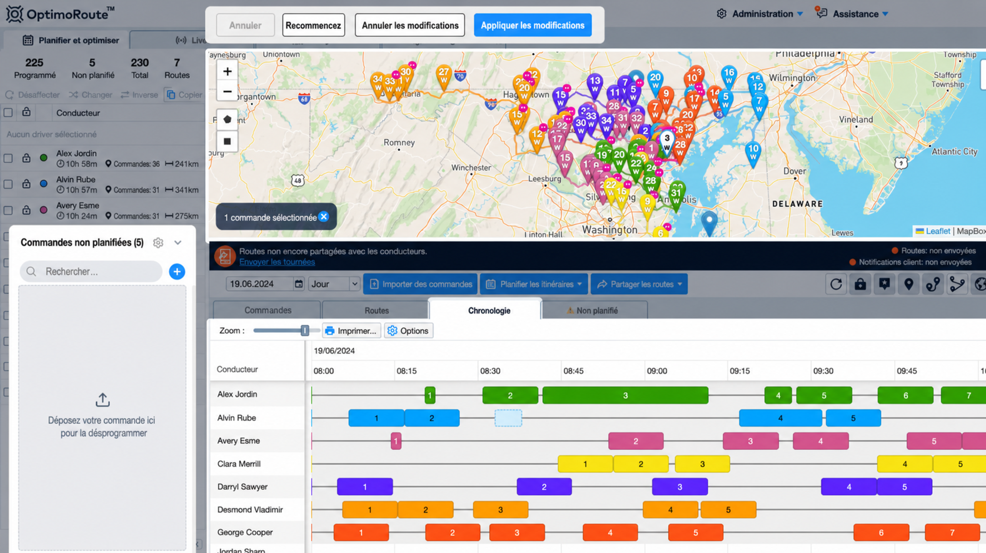Viewport: 986px width, 553px height.
Task: Click the map pin icon in toolbar
Action: click(x=909, y=284)
